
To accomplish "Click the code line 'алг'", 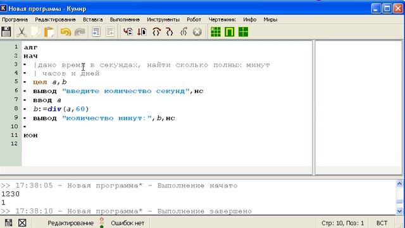I will click(x=31, y=47).
